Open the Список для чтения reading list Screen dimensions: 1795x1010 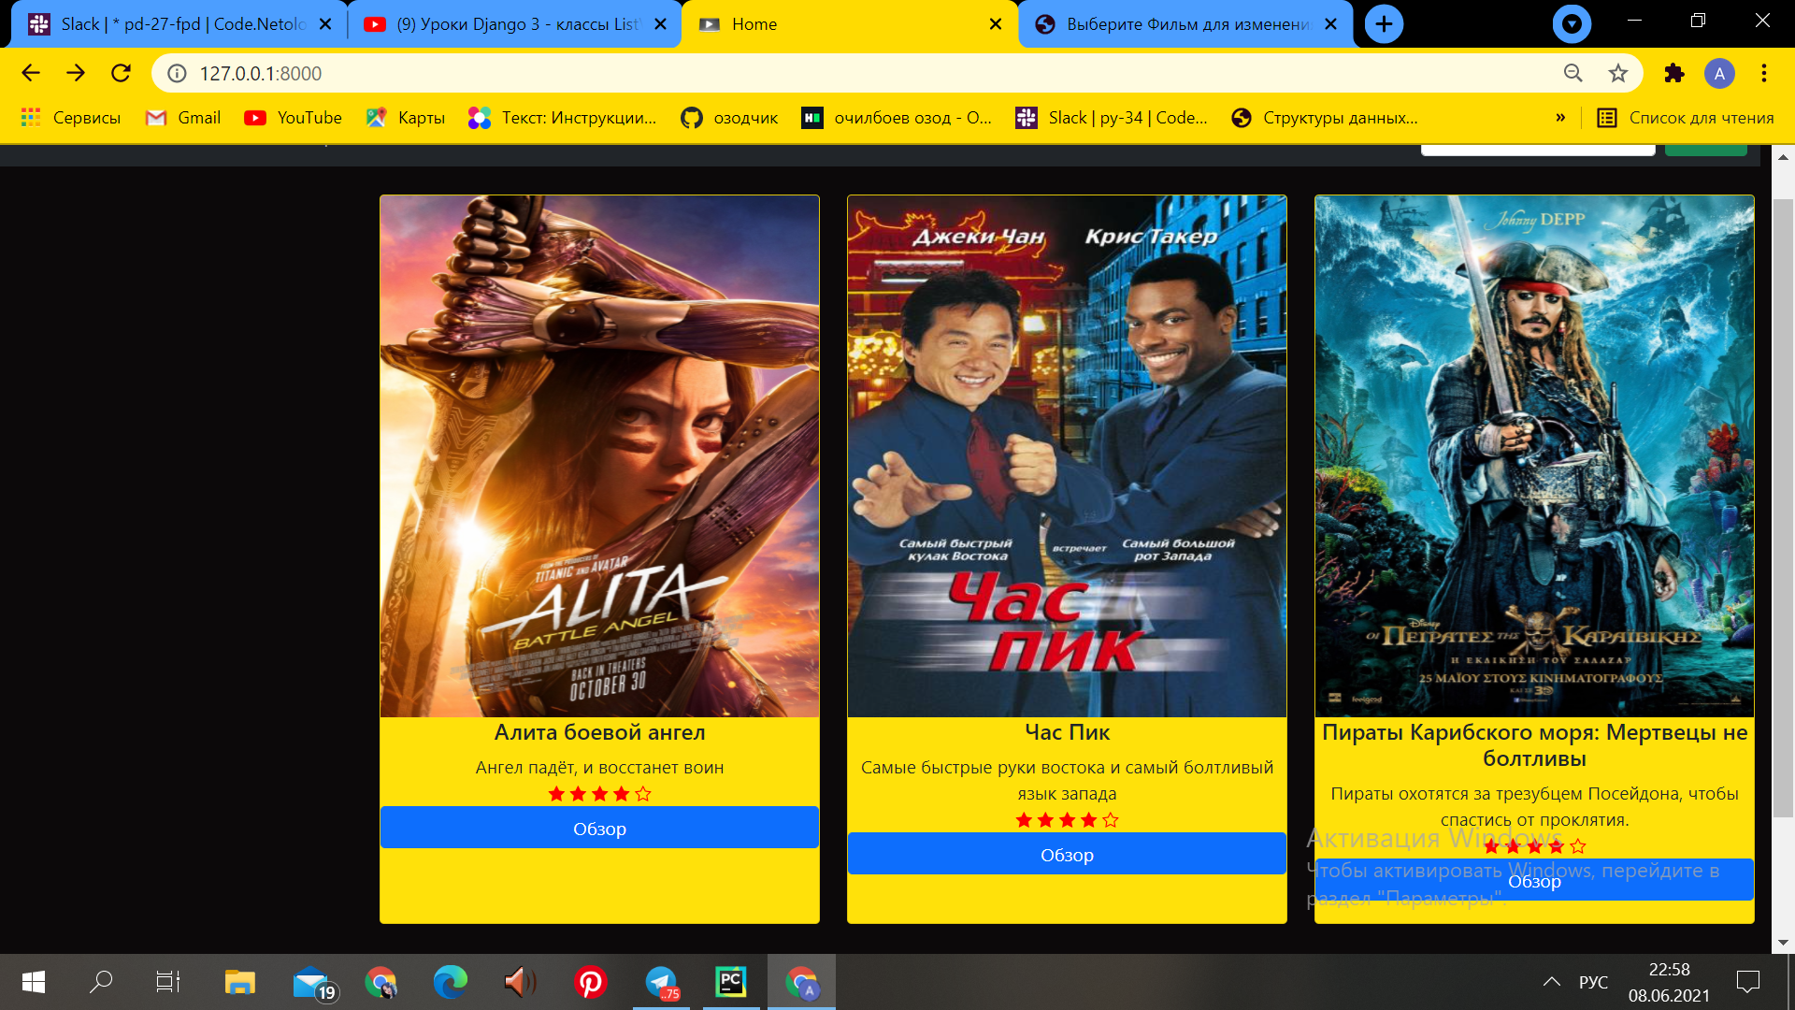click(x=1686, y=118)
